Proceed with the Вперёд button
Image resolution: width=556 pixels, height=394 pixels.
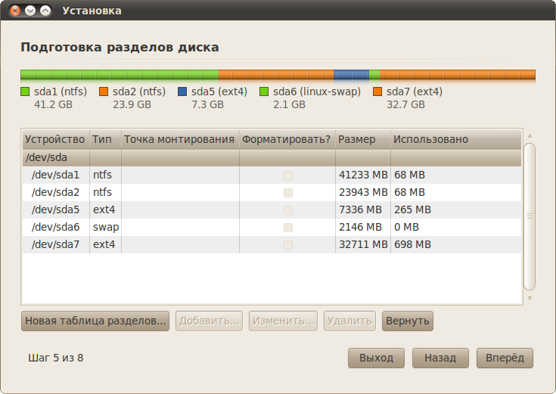(505, 358)
